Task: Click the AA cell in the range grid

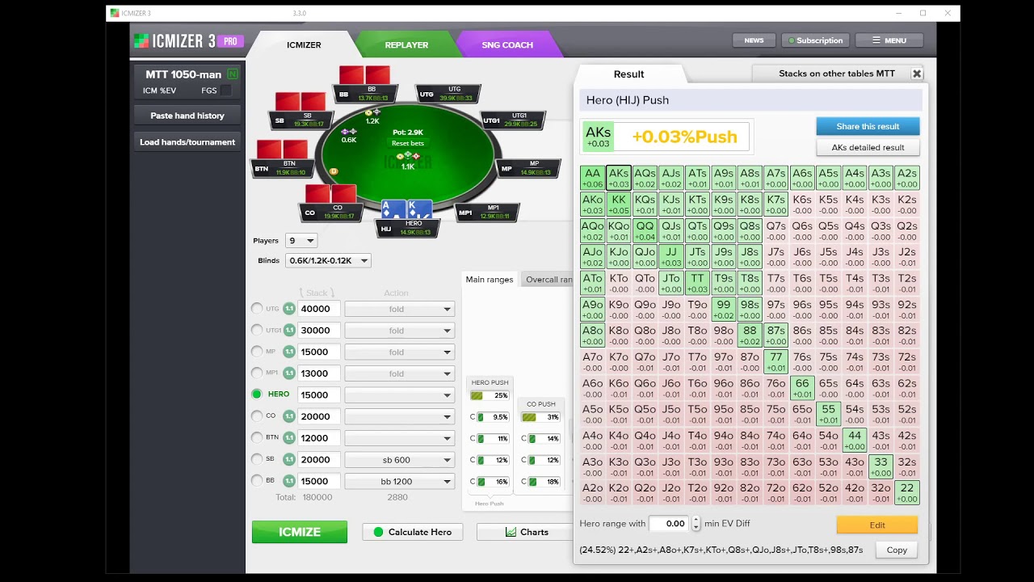Action: tap(593, 178)
